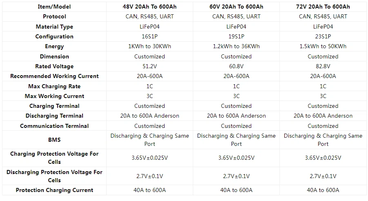This screenshot has height=201, width=368.
Task: Click the "72V 20Ah To 600Ah" header cell
Action: pos(323,7)
